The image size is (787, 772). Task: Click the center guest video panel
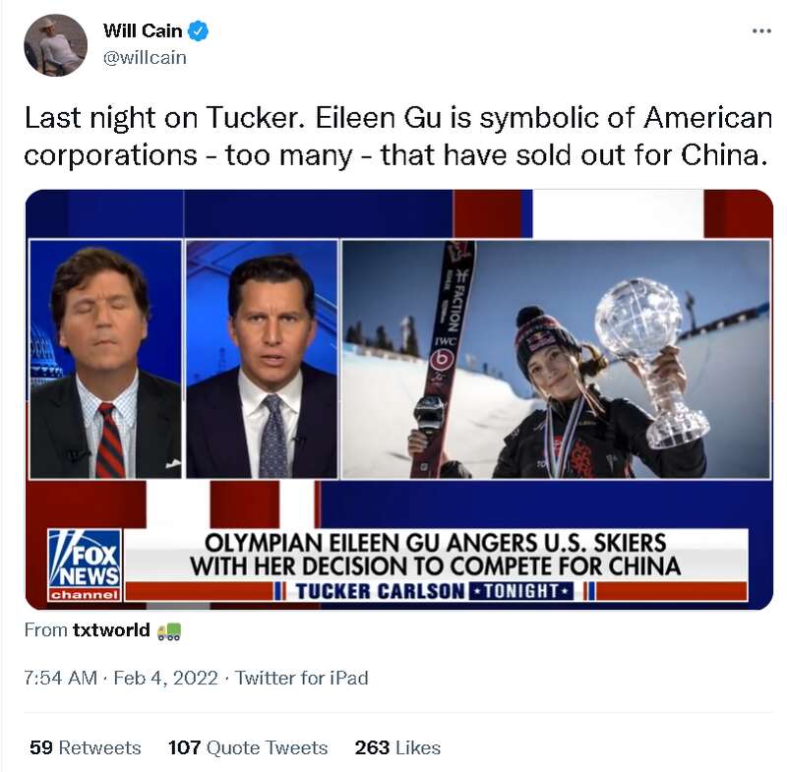(262, 359)
